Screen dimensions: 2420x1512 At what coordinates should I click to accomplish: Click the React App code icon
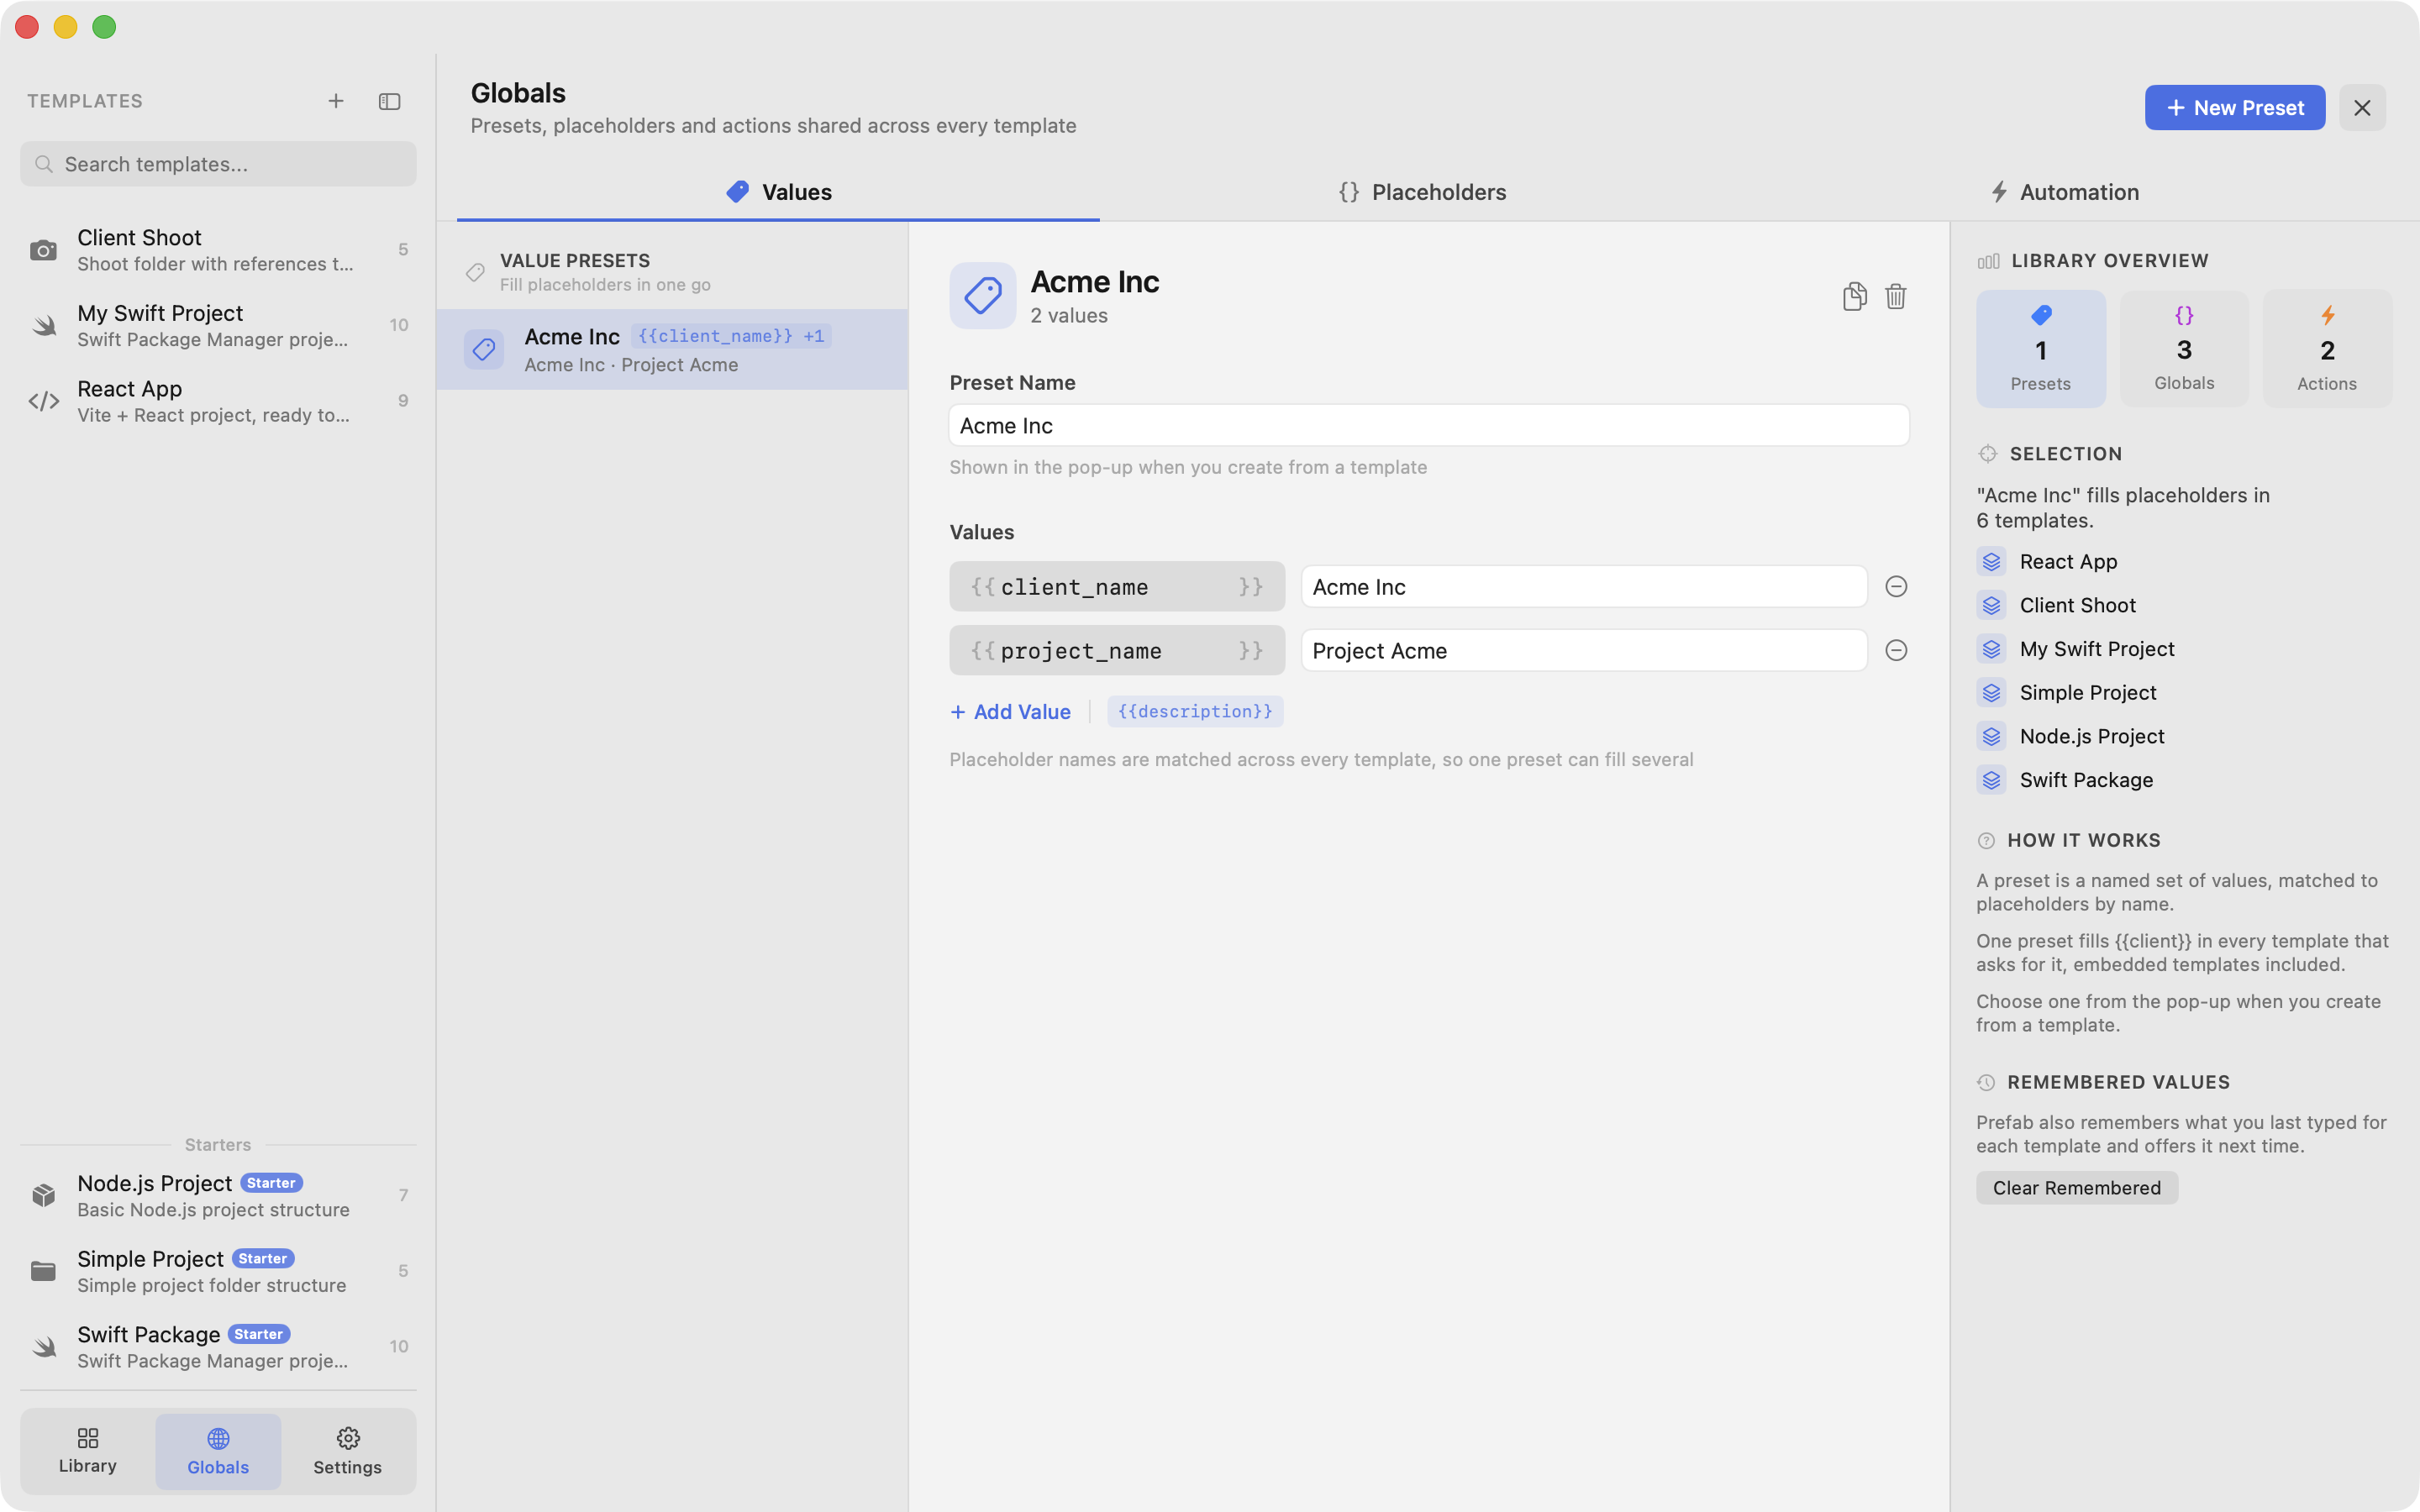pos(43,401)
